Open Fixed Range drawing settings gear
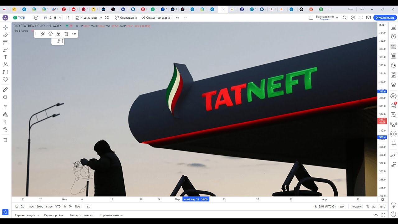The image size is (398, 224). click(x=50, y=34)
